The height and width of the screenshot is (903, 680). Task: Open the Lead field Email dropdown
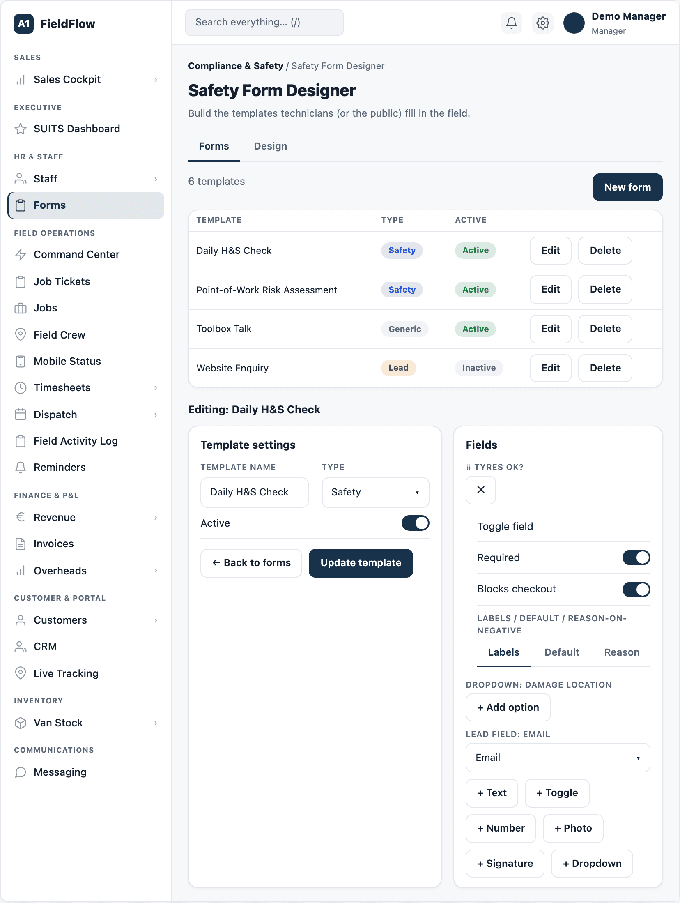[x=558, y=758]
